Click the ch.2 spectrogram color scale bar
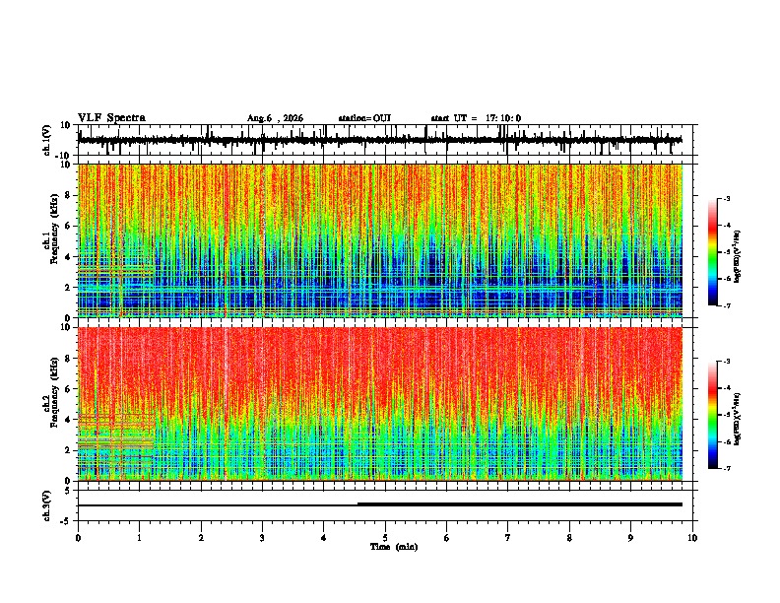 (x=712, y=415)
